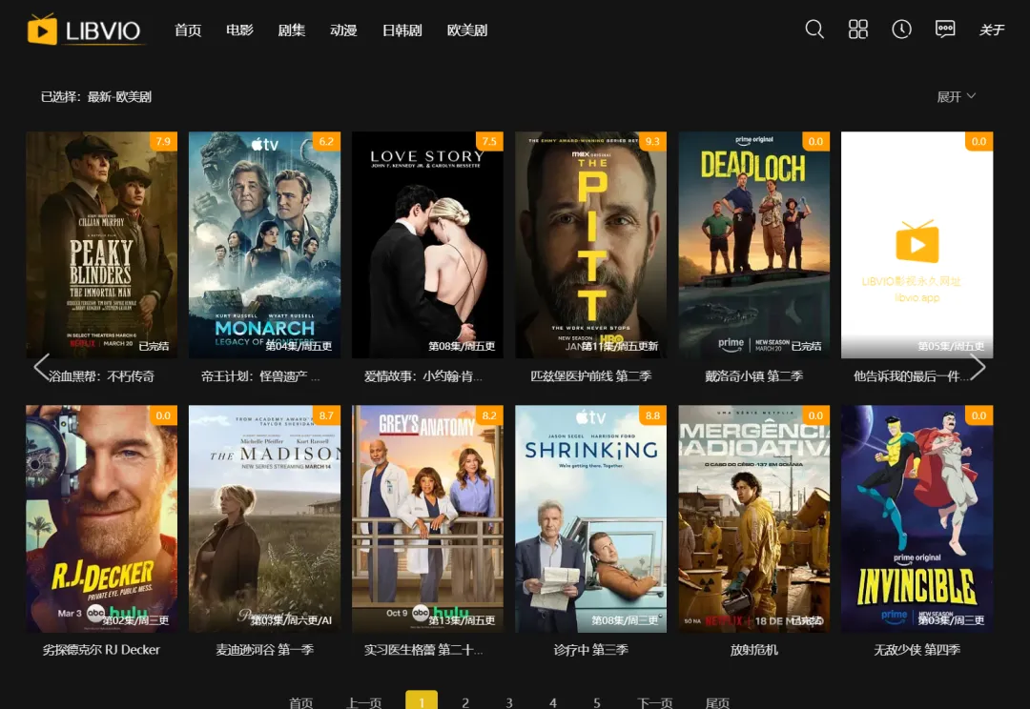Open the Peaky Blinders poster

102,245
